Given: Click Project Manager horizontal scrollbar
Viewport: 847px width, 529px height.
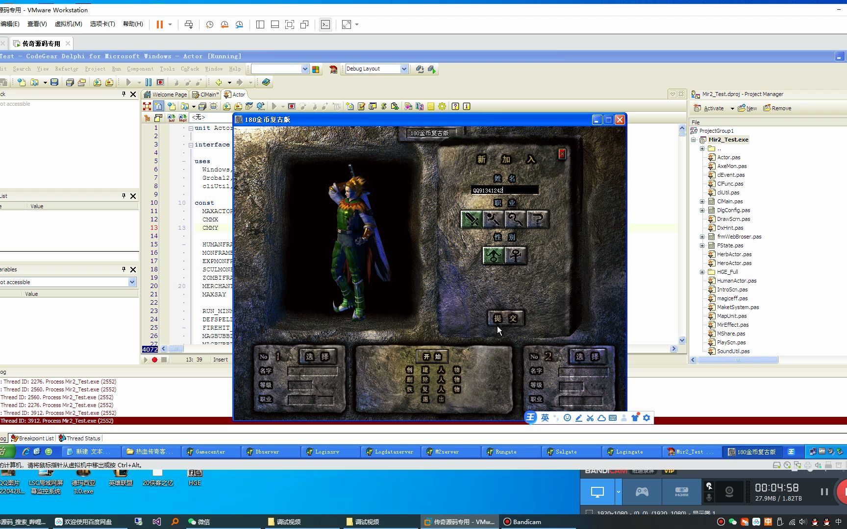Looking at the screenshot, I should (x=739, y=360).
